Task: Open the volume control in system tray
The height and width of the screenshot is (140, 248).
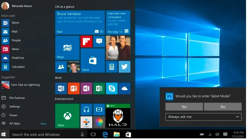Action: point(217,134)
